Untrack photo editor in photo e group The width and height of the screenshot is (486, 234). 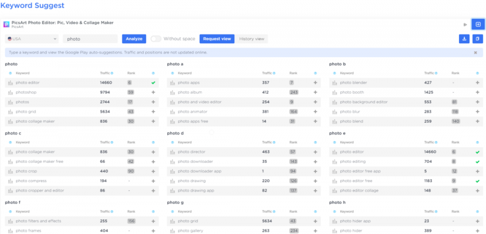pyautogui.click(x=477, y=152)
